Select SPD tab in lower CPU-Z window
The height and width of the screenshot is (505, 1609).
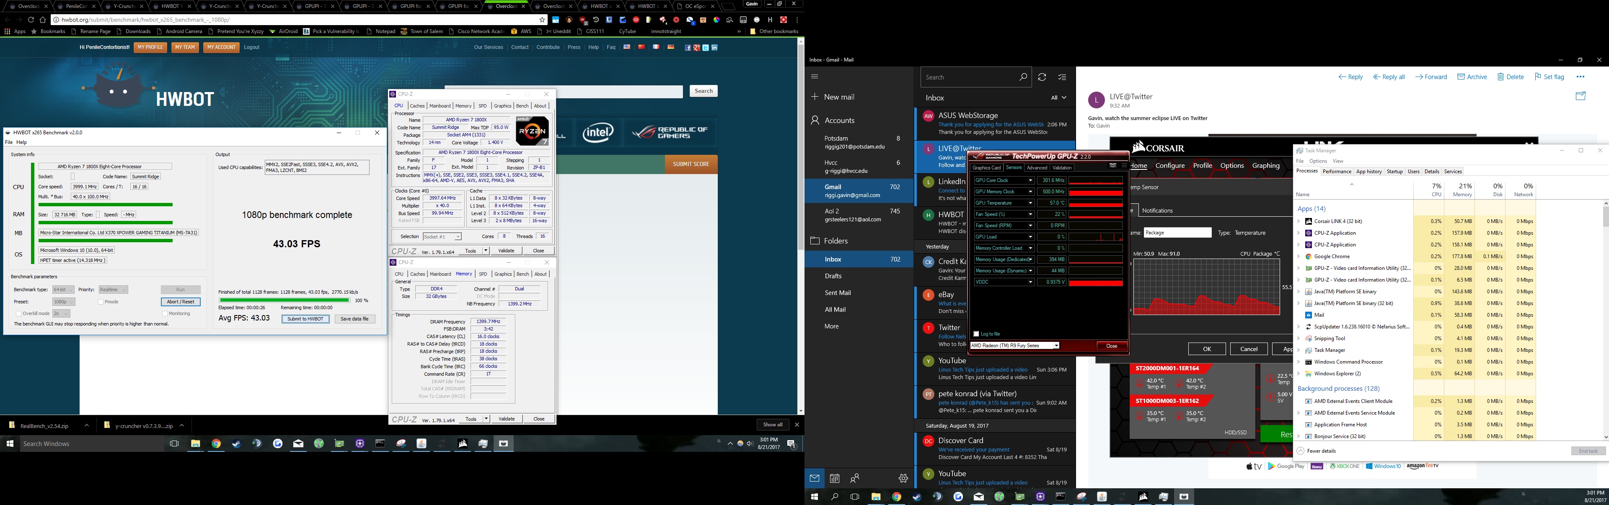(x=483, y=274)
